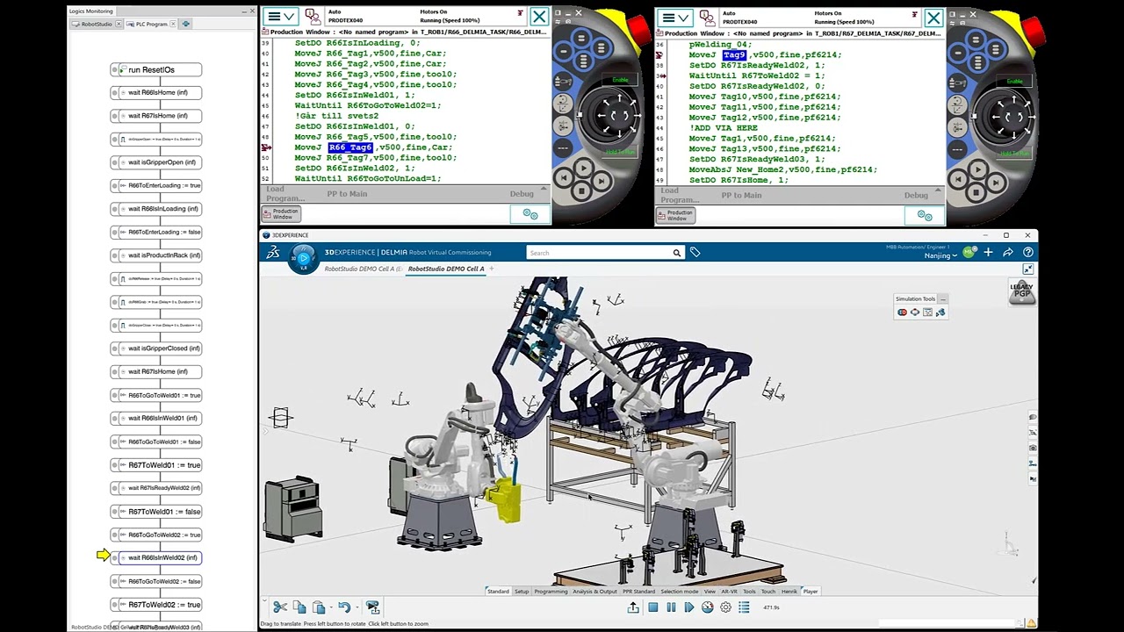Close the left FlexPendant production window view
The image size is (1124, 632).
(x=538, y=17)
